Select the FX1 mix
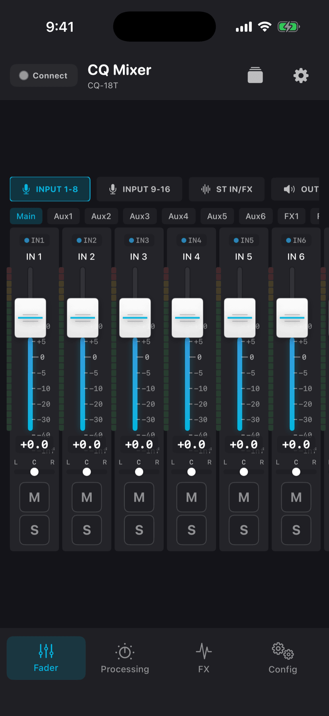This screenshot has width=329, height=716. tap(291, 216)
